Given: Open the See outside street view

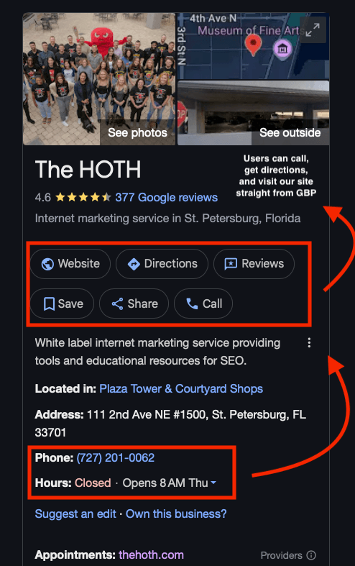Looking at the screenshot, I should pos(254,113).
